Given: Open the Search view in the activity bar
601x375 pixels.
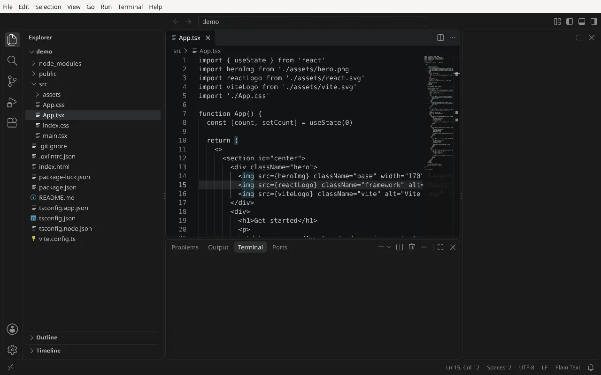Looking at the screenshot, I should click(12, 60).
